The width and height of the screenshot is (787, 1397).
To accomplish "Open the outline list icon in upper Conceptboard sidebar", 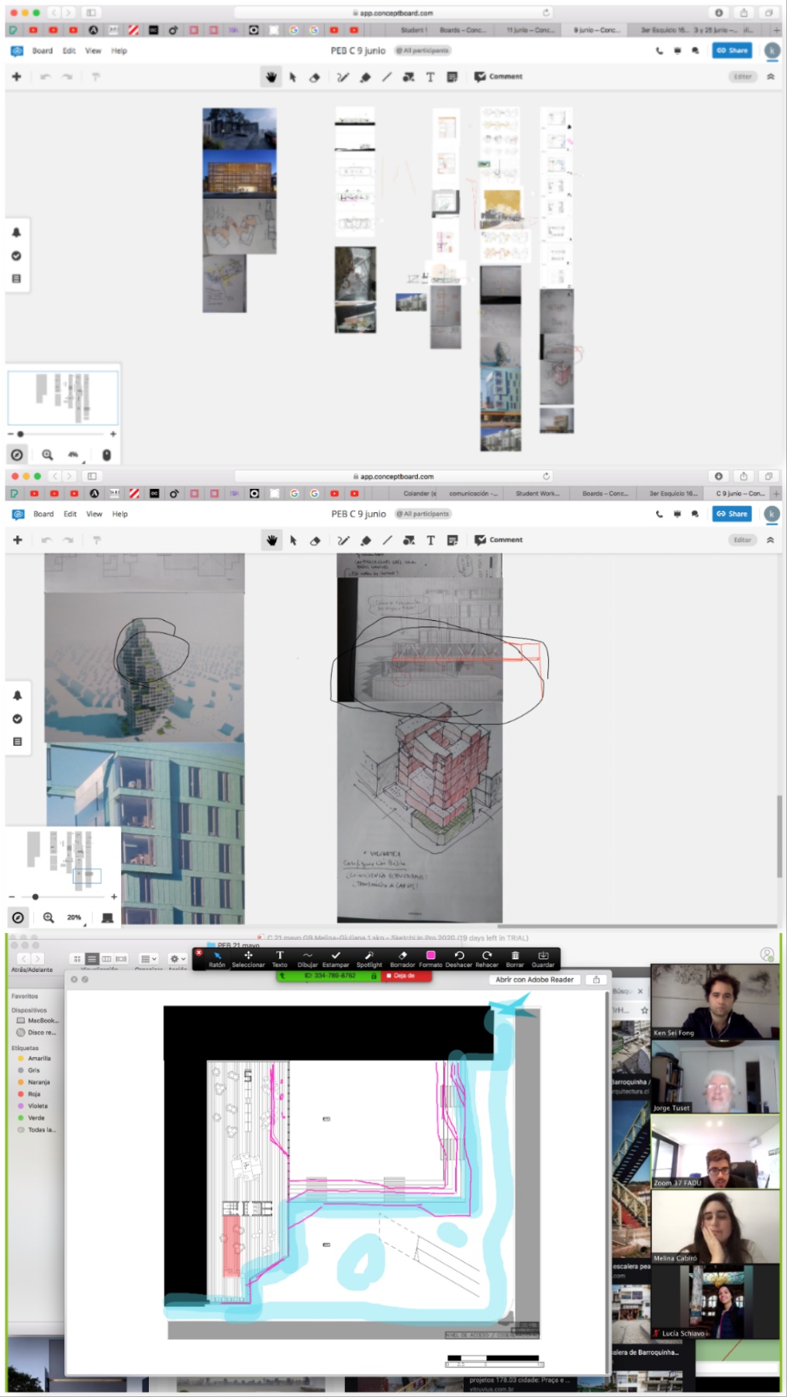I will click(x=16, y=279).
